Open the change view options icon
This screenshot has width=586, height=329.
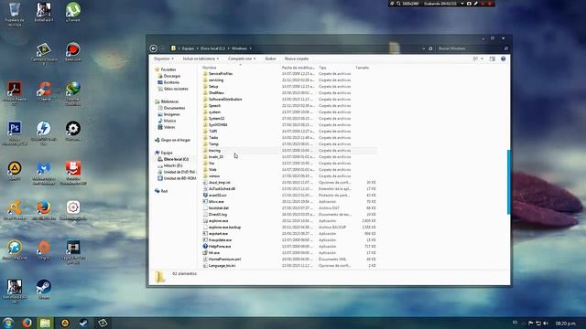point(475,58)
